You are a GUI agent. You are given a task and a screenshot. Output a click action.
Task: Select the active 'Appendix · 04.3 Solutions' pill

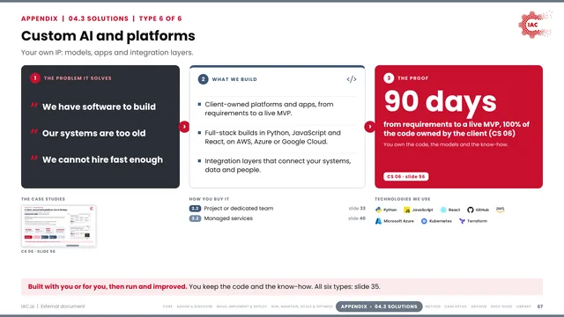[379, 306]
